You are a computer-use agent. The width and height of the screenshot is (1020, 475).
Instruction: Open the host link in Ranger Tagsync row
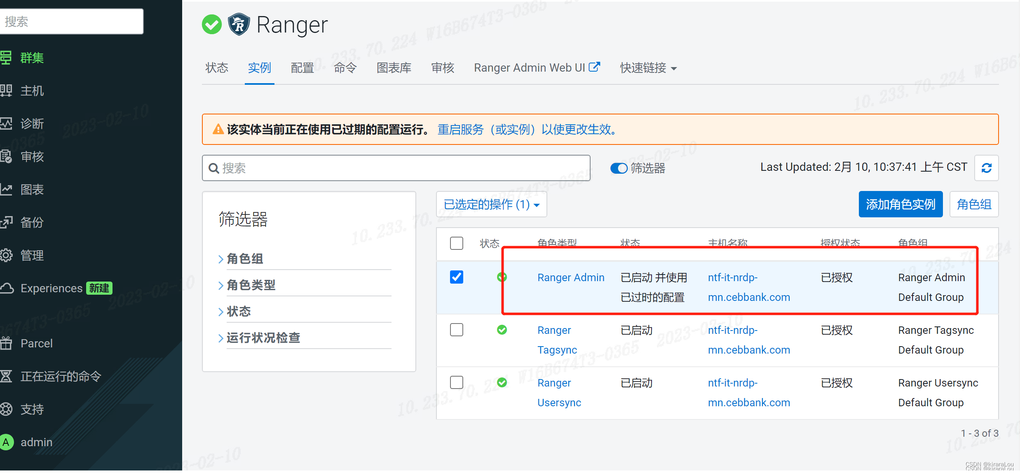[749, 340]
